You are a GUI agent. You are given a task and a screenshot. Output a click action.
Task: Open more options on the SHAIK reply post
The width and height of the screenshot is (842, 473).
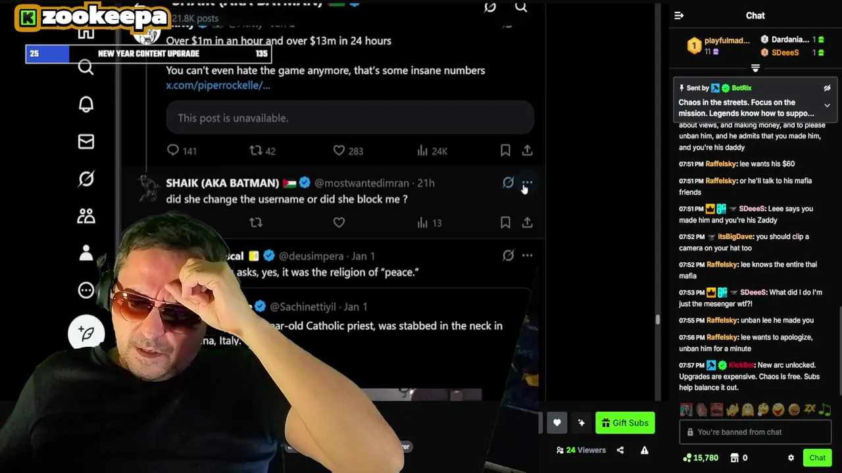527,183
